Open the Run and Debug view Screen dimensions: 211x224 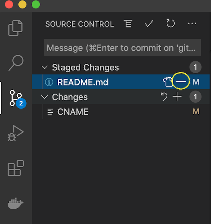coord(16,133)
